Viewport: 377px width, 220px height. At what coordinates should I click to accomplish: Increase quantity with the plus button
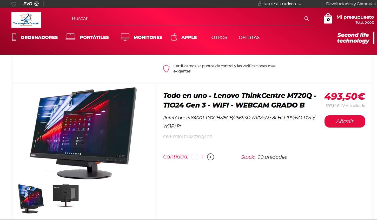click(210, 157)
